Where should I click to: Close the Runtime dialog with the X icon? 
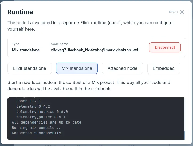point(182,12)
